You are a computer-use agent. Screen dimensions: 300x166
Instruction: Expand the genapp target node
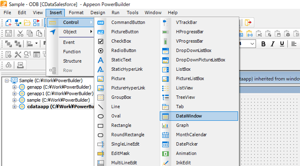coord(14,87)
